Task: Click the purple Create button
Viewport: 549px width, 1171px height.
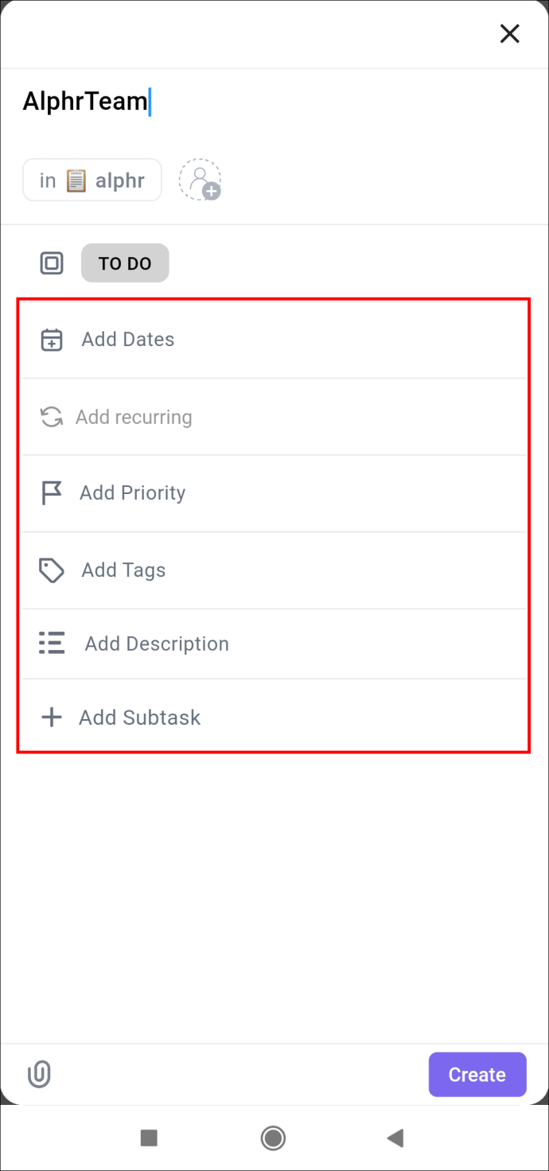Action: pyautogui.click(x=477, y=1075)
